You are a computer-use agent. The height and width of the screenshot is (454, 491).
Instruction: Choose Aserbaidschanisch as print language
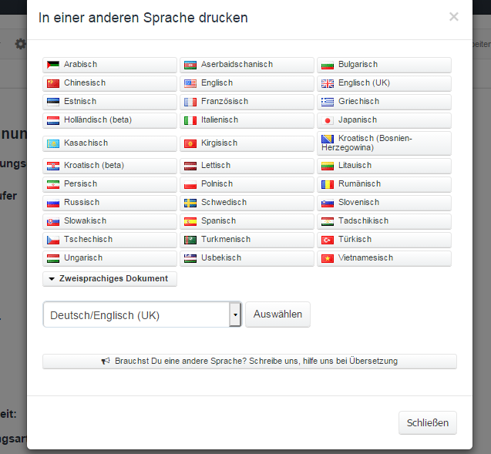247,65
